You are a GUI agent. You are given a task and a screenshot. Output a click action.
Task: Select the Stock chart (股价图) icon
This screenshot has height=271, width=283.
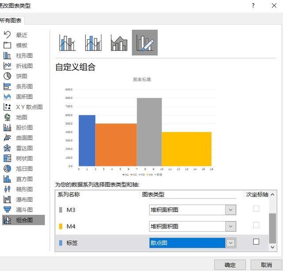point(7,128)
